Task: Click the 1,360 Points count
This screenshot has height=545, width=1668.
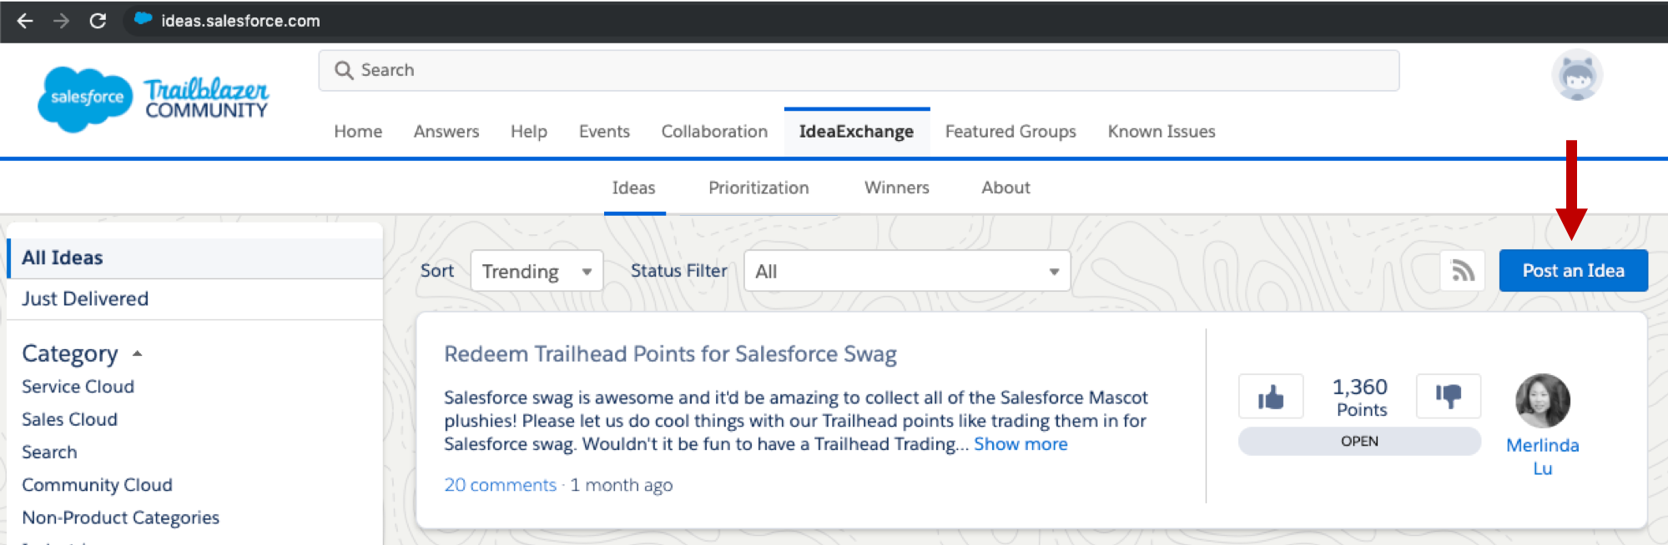Action: click(1360, 397)
